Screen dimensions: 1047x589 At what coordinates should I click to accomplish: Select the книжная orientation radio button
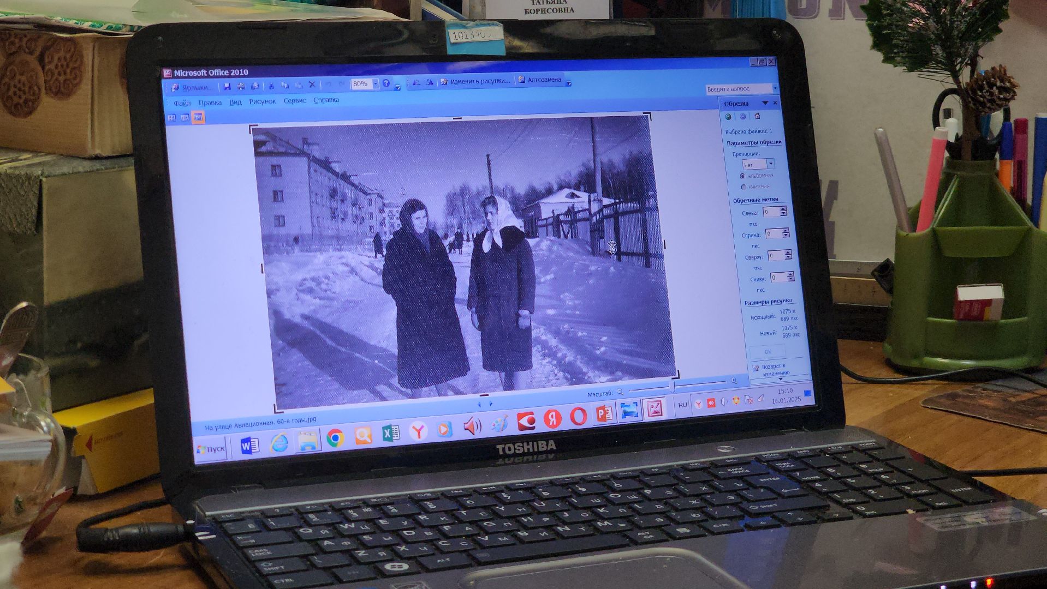[743, 187]
